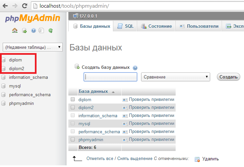Select mysql in the sidebar tree
Viewport: 244px width, 167px height.
tap(15, 86)
